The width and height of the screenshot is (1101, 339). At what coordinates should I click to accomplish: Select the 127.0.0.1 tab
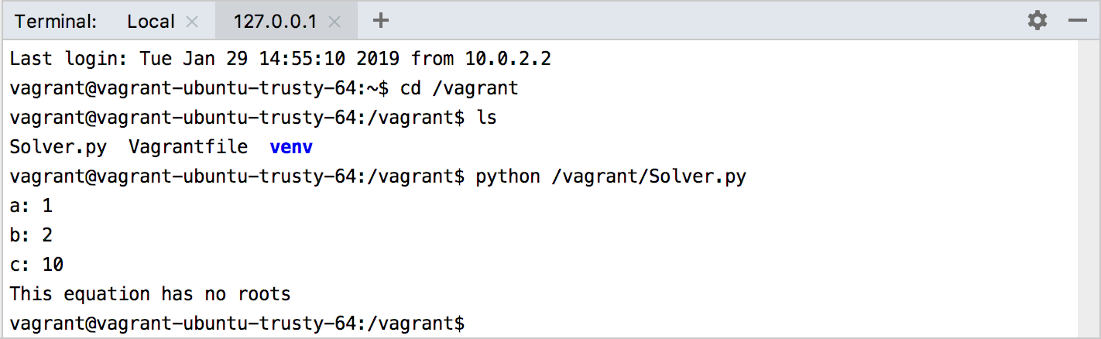tap(275, 21)
